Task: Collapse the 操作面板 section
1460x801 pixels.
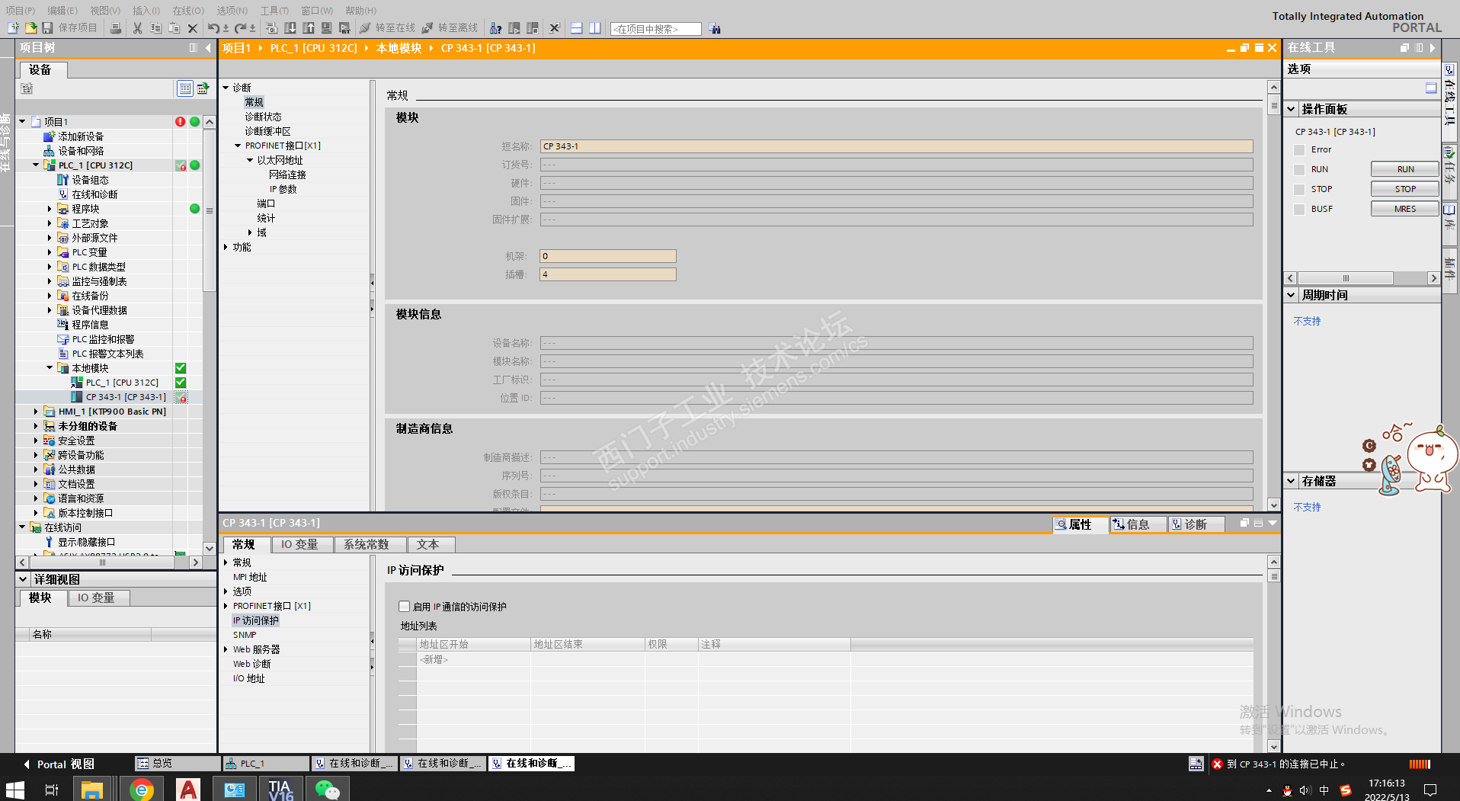Action: (x=1292, y=109)
